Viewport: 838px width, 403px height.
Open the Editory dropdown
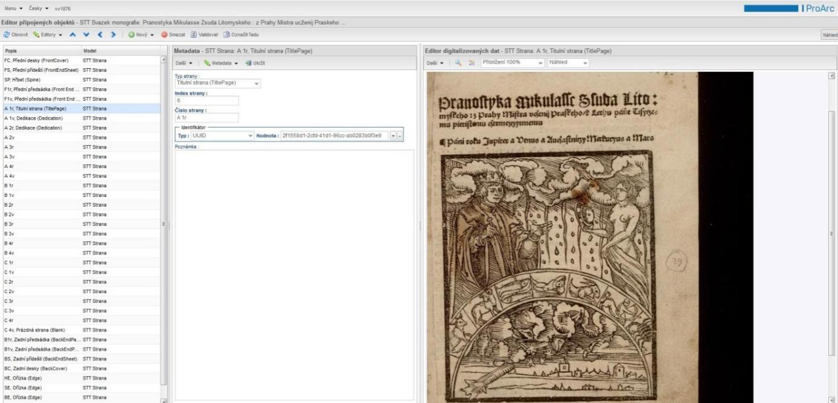pos(47,34)
